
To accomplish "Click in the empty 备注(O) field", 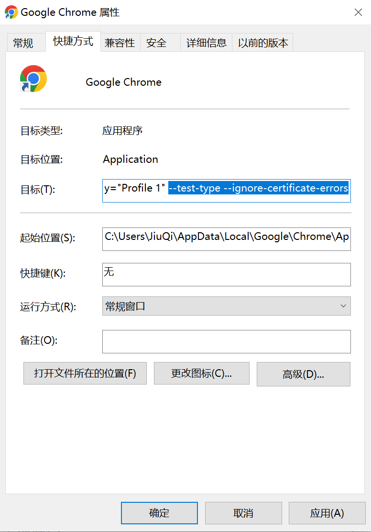I will coord(226,342).
